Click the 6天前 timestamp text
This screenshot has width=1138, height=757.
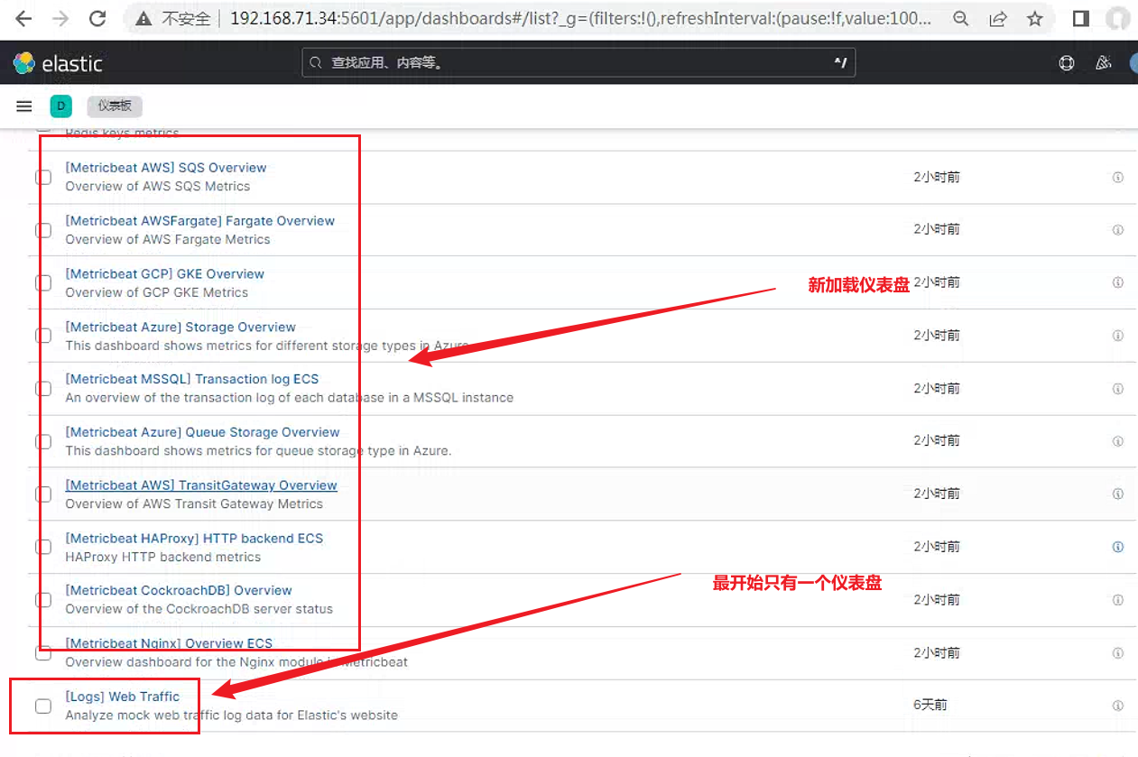tap(930, 706)
